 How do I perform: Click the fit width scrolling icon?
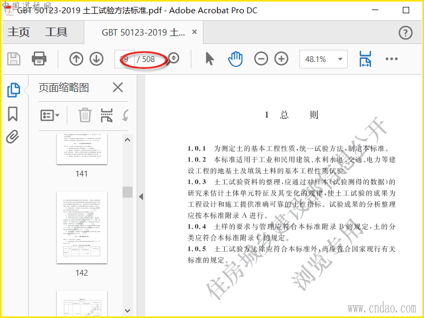(x=365, y=59)
